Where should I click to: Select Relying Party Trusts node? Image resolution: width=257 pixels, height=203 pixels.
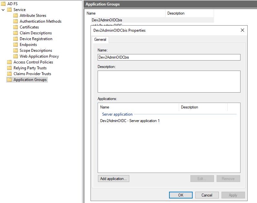pyautogui.click(x=30, y=68)
